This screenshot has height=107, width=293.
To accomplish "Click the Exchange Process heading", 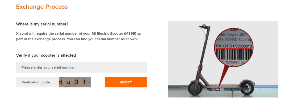I will (42, 7).
